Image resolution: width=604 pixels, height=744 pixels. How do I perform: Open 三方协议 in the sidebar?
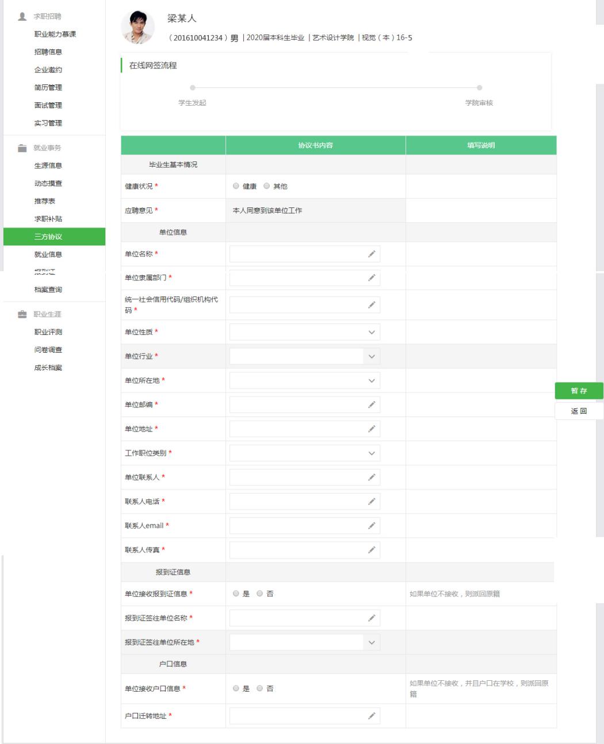pos(48,237)
